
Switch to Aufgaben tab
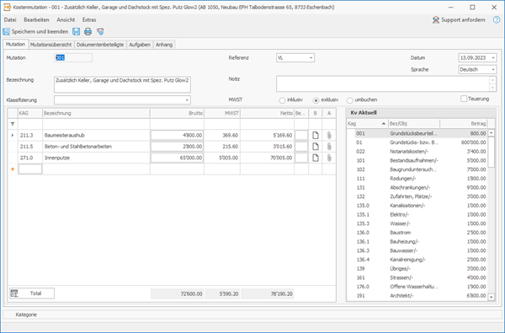click(140, 45)
